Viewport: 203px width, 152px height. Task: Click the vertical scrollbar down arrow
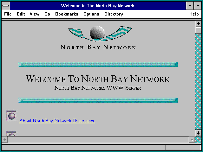[x=198, y=133]
